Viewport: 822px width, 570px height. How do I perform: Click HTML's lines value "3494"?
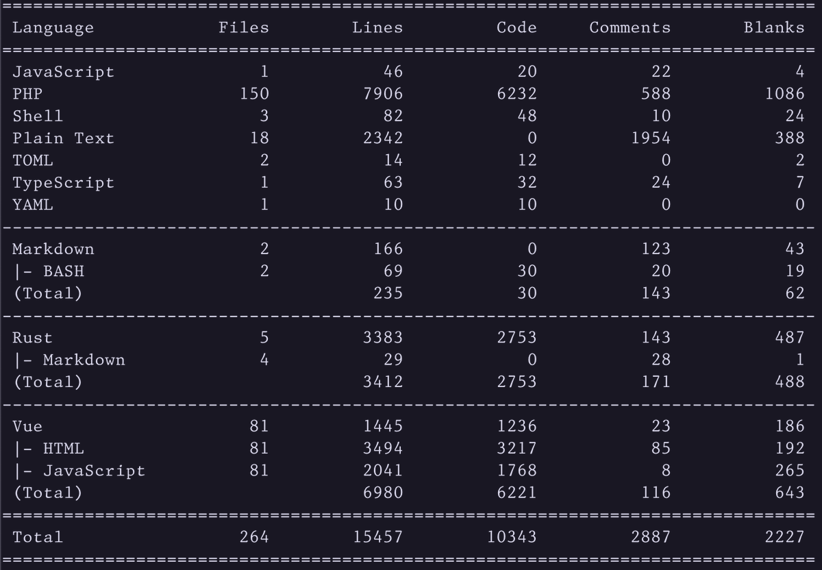(382, 448)
